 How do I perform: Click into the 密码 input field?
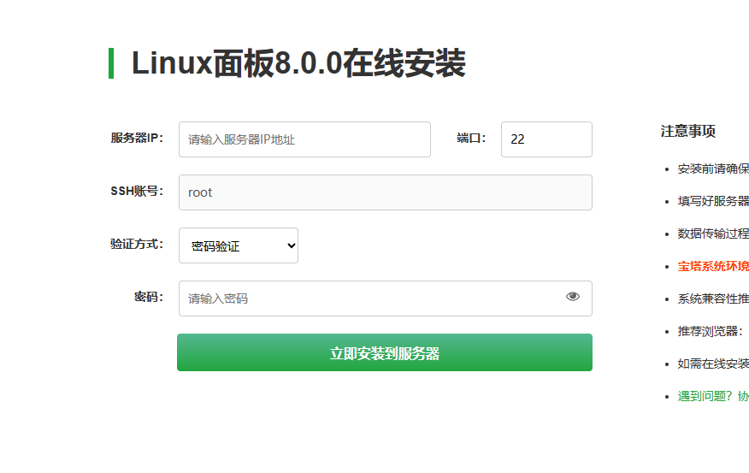tap(368, 299)
